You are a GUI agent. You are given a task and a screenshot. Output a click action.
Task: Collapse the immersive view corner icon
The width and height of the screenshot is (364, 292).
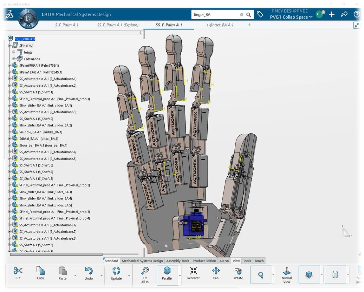point(357,25)
